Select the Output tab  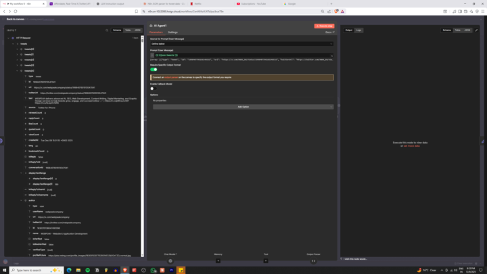coord(349,30)
